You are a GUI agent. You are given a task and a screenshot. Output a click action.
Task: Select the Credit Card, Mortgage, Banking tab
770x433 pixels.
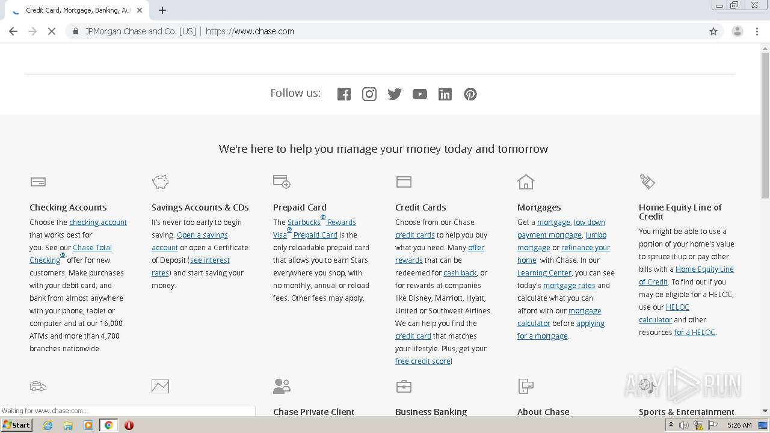click(77, 10)
